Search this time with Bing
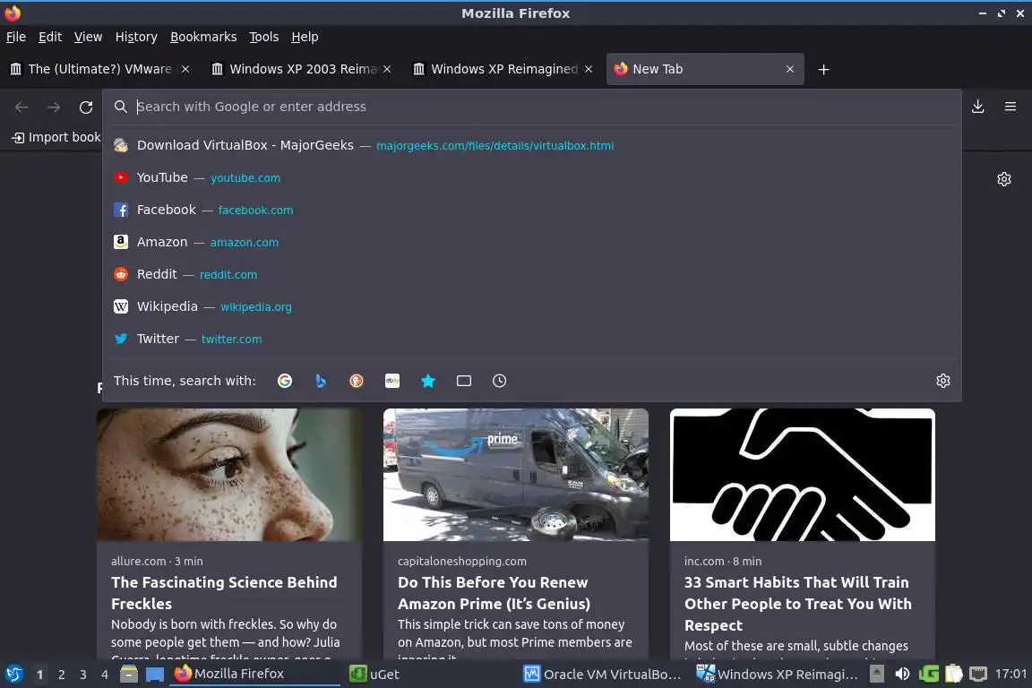The height and width of the screenshot is (688, 1032). (x=321, y=381)
